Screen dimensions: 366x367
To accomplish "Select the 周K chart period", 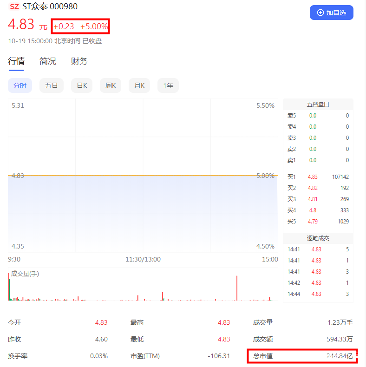I will pyautogui.click(x=111, y=85).
